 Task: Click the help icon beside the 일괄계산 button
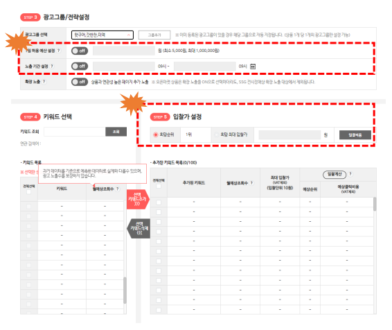click(x=350, y=174)
